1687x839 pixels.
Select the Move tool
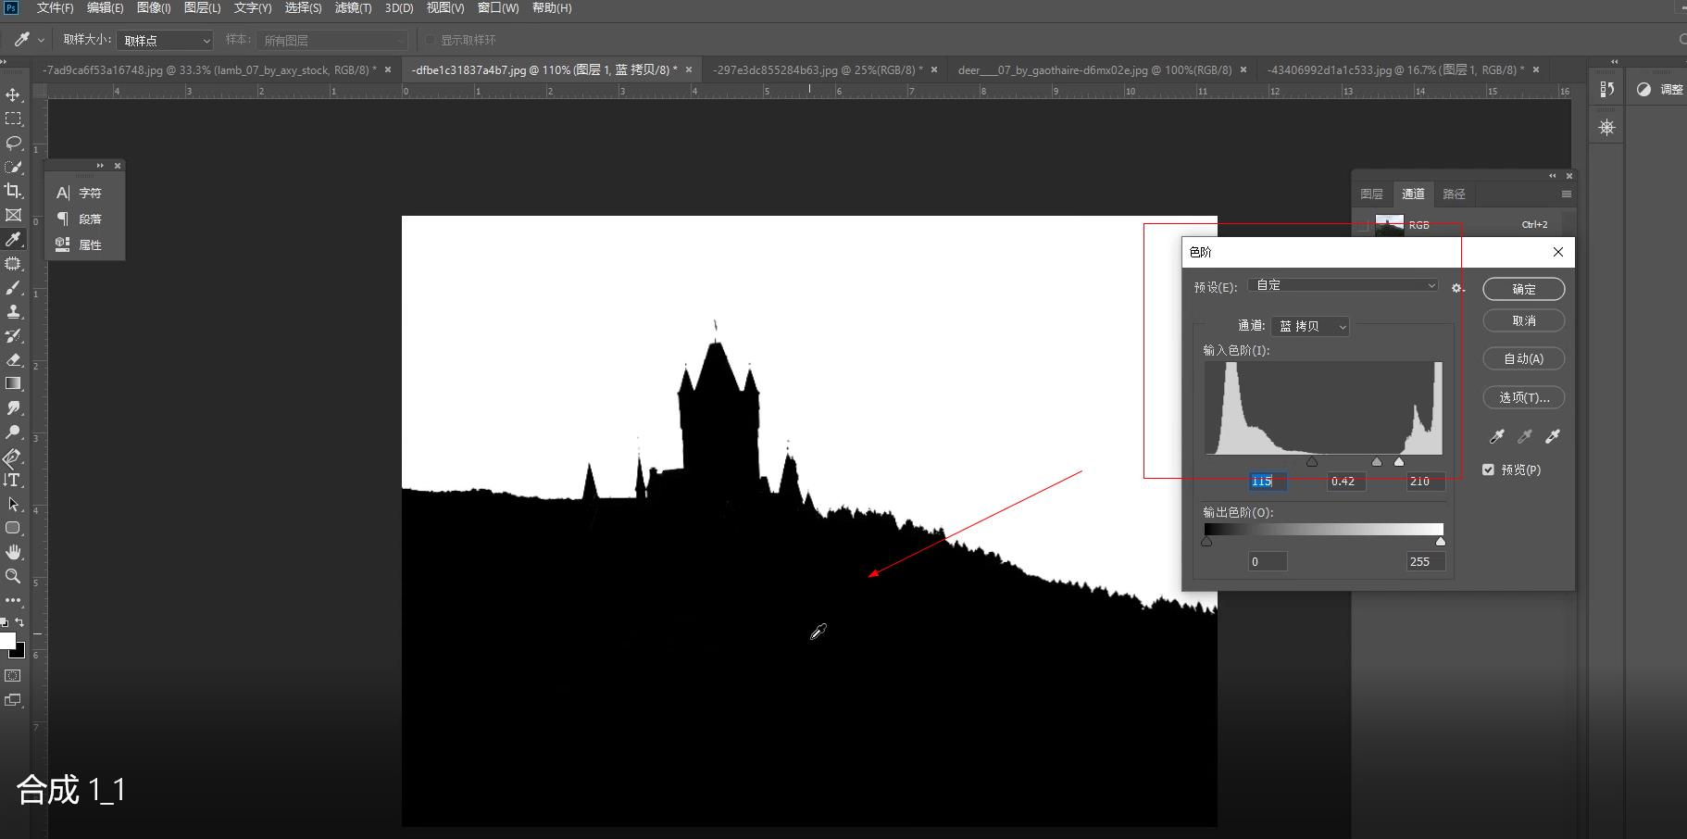pos(13,94)
